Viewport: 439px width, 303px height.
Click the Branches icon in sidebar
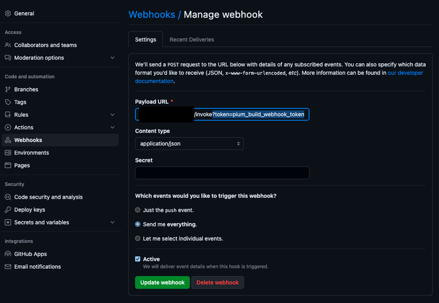click(x=8, y=90)
